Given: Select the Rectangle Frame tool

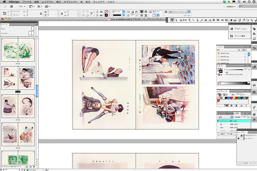Looking at the screenshot, I should pyautogui.click(x=206, y=20).
